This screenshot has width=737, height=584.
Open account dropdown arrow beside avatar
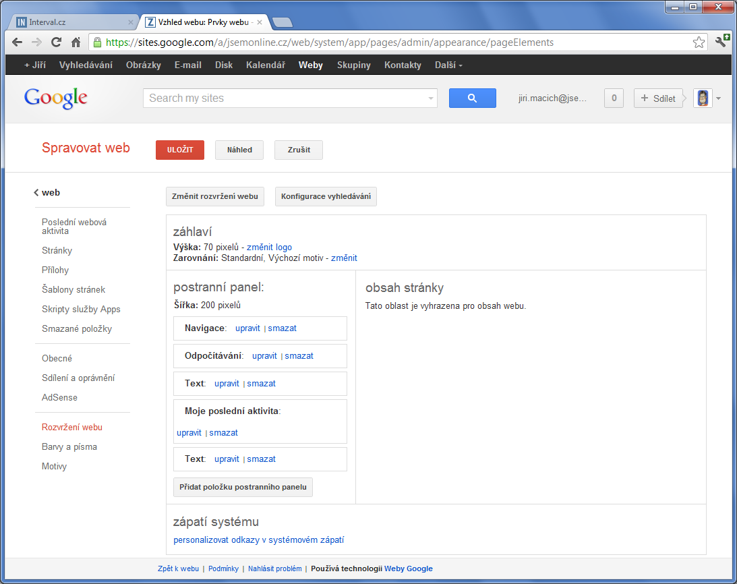719,98
